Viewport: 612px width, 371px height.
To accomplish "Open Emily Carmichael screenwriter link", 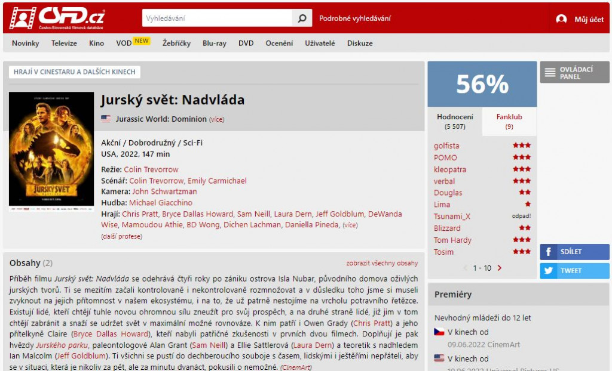I will pos(217,181).
